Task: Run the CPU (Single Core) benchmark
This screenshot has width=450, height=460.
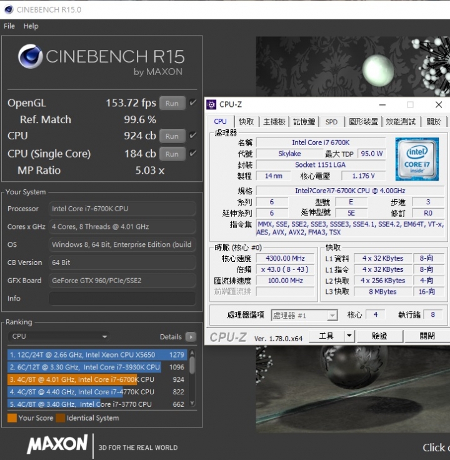Action: click(172, 154)
